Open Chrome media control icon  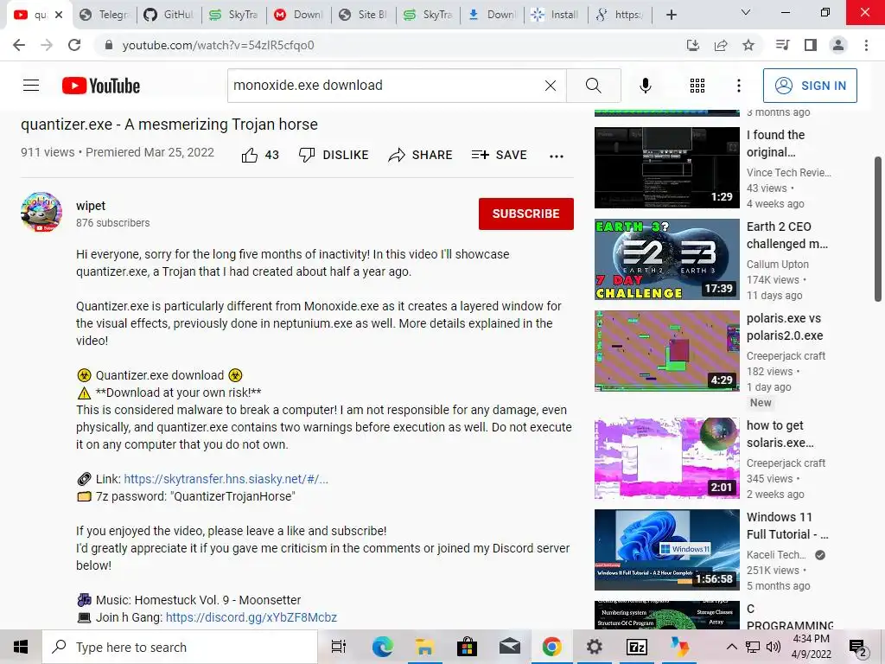coord(782,45)
